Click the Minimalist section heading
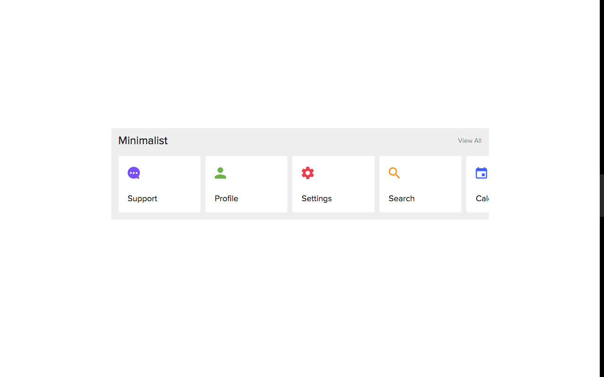 pyautogui.click(x=143, y=140)
